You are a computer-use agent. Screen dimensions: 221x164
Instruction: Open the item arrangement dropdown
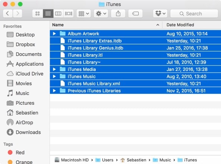pyautogui.click(x=84, y=13)
